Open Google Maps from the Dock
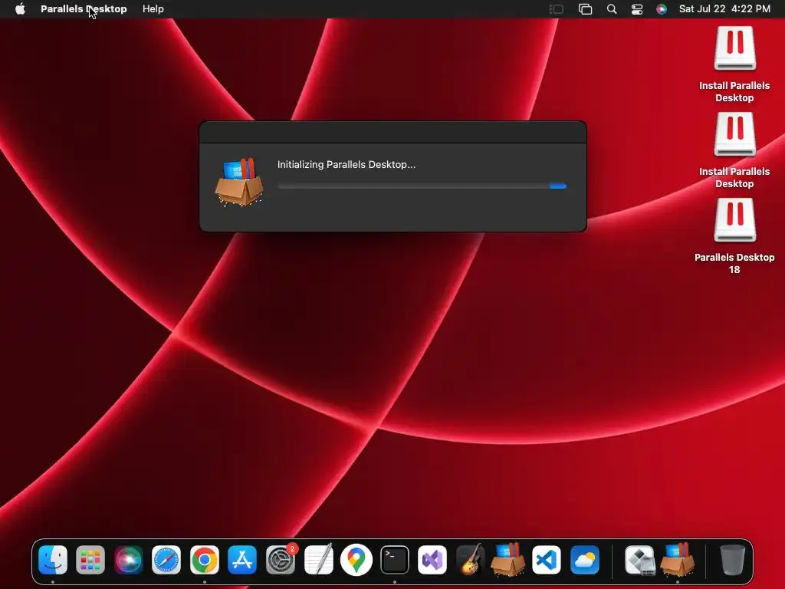785x589 pixels. pos(356,559)
